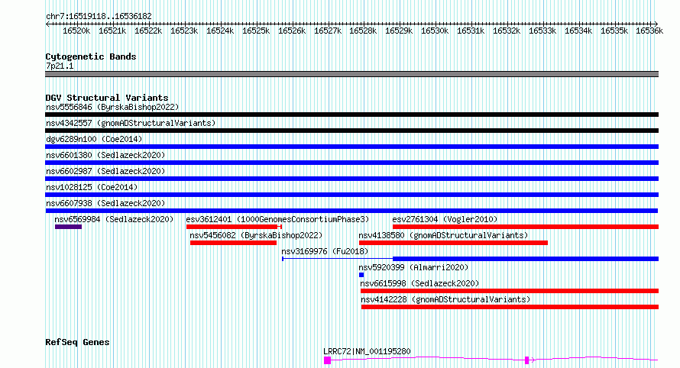Click the 7p21.1 band label

[x=60, y=66]
